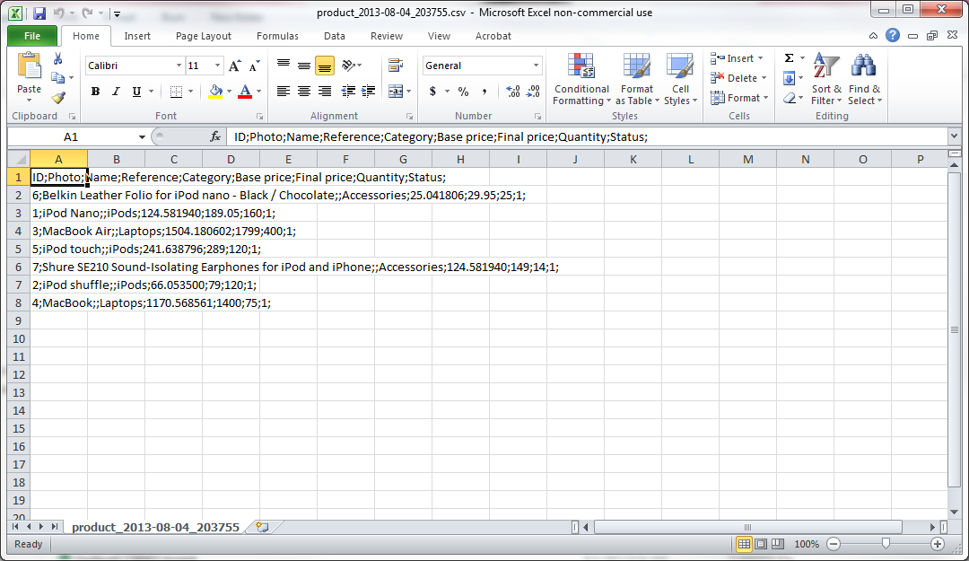
Task: Click the Name Box showing A1
Action: 71,136
